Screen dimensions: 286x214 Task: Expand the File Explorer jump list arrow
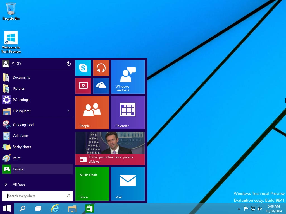[69, 111]
